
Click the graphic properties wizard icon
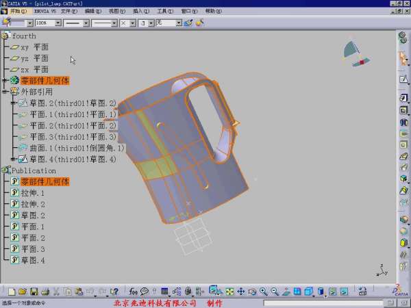click(200, 23)
